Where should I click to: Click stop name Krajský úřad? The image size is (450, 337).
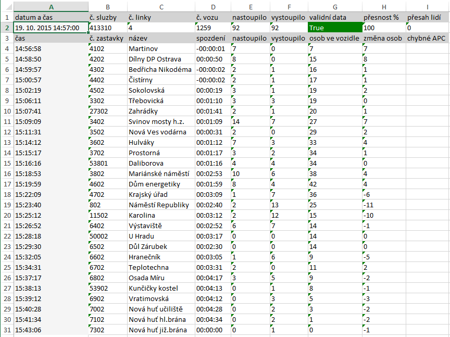tap(161, 194)
